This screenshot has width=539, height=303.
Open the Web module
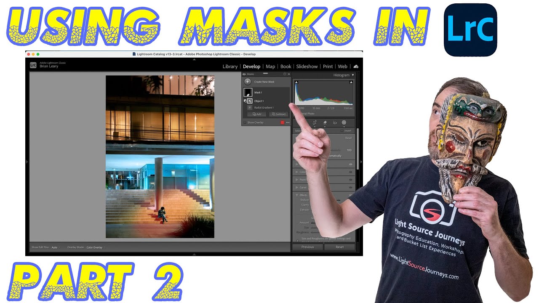tap(343, 66)
